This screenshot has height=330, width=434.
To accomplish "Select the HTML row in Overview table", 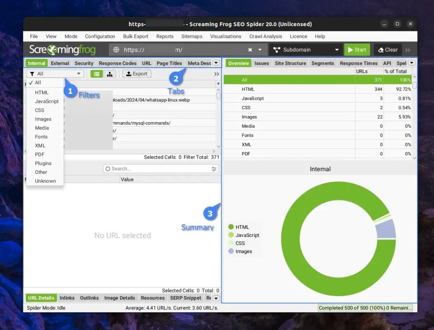I will (317, 89).
